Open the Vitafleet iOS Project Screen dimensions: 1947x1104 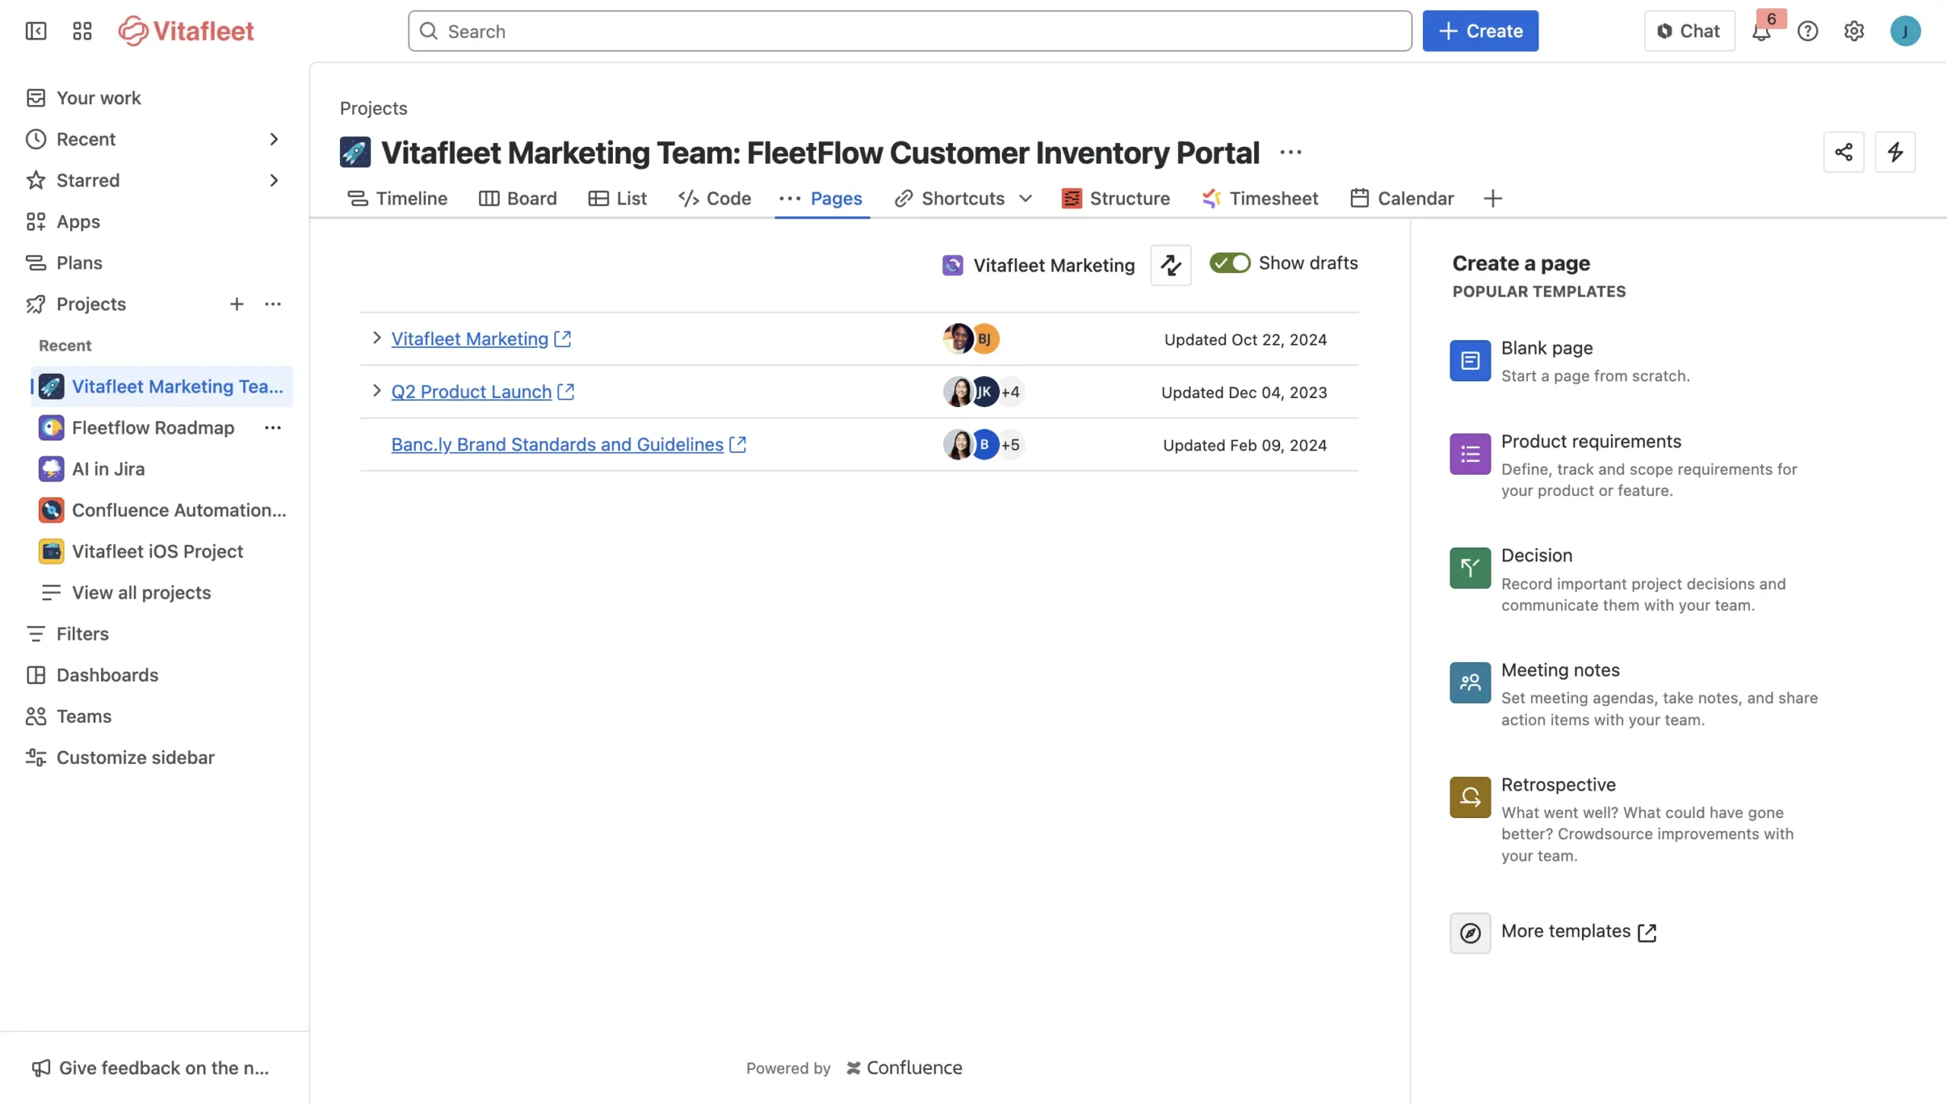[x=157, y=552]
